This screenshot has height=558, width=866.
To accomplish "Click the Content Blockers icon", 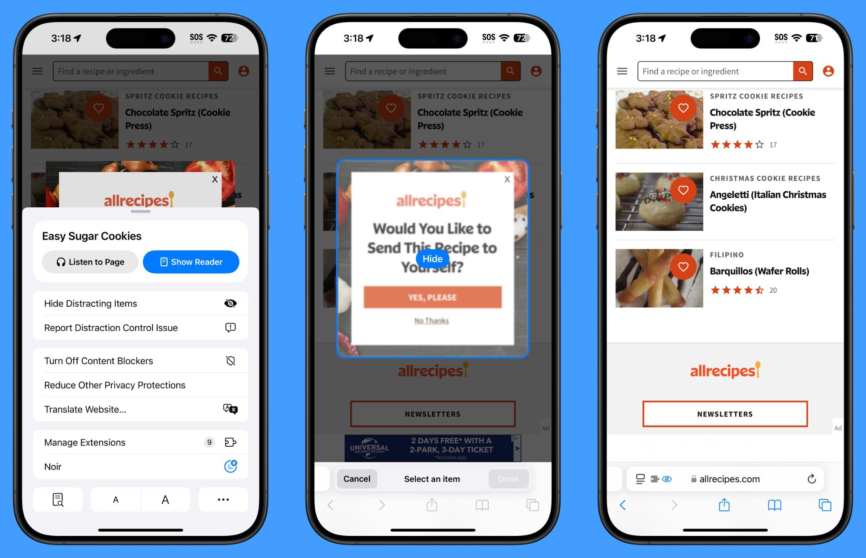I will click(230, 361).
